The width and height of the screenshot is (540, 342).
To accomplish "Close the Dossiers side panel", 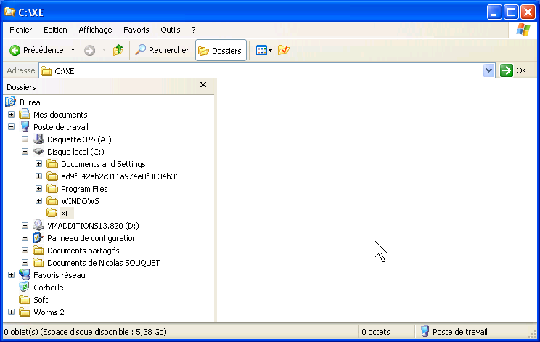I will click(x=203, y=86).
